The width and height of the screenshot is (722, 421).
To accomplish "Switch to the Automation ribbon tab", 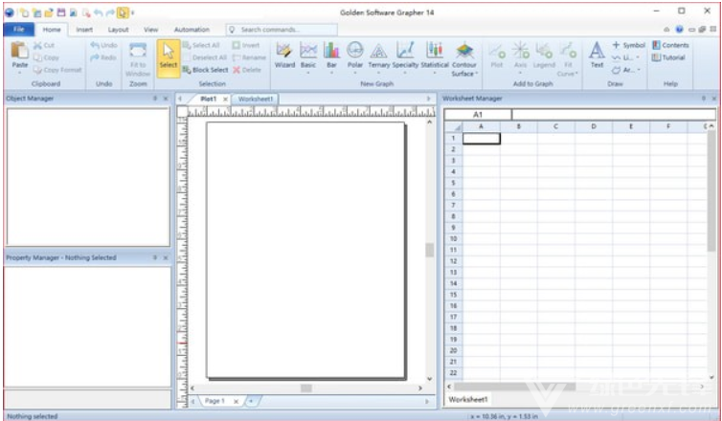I will pos(192,30).
